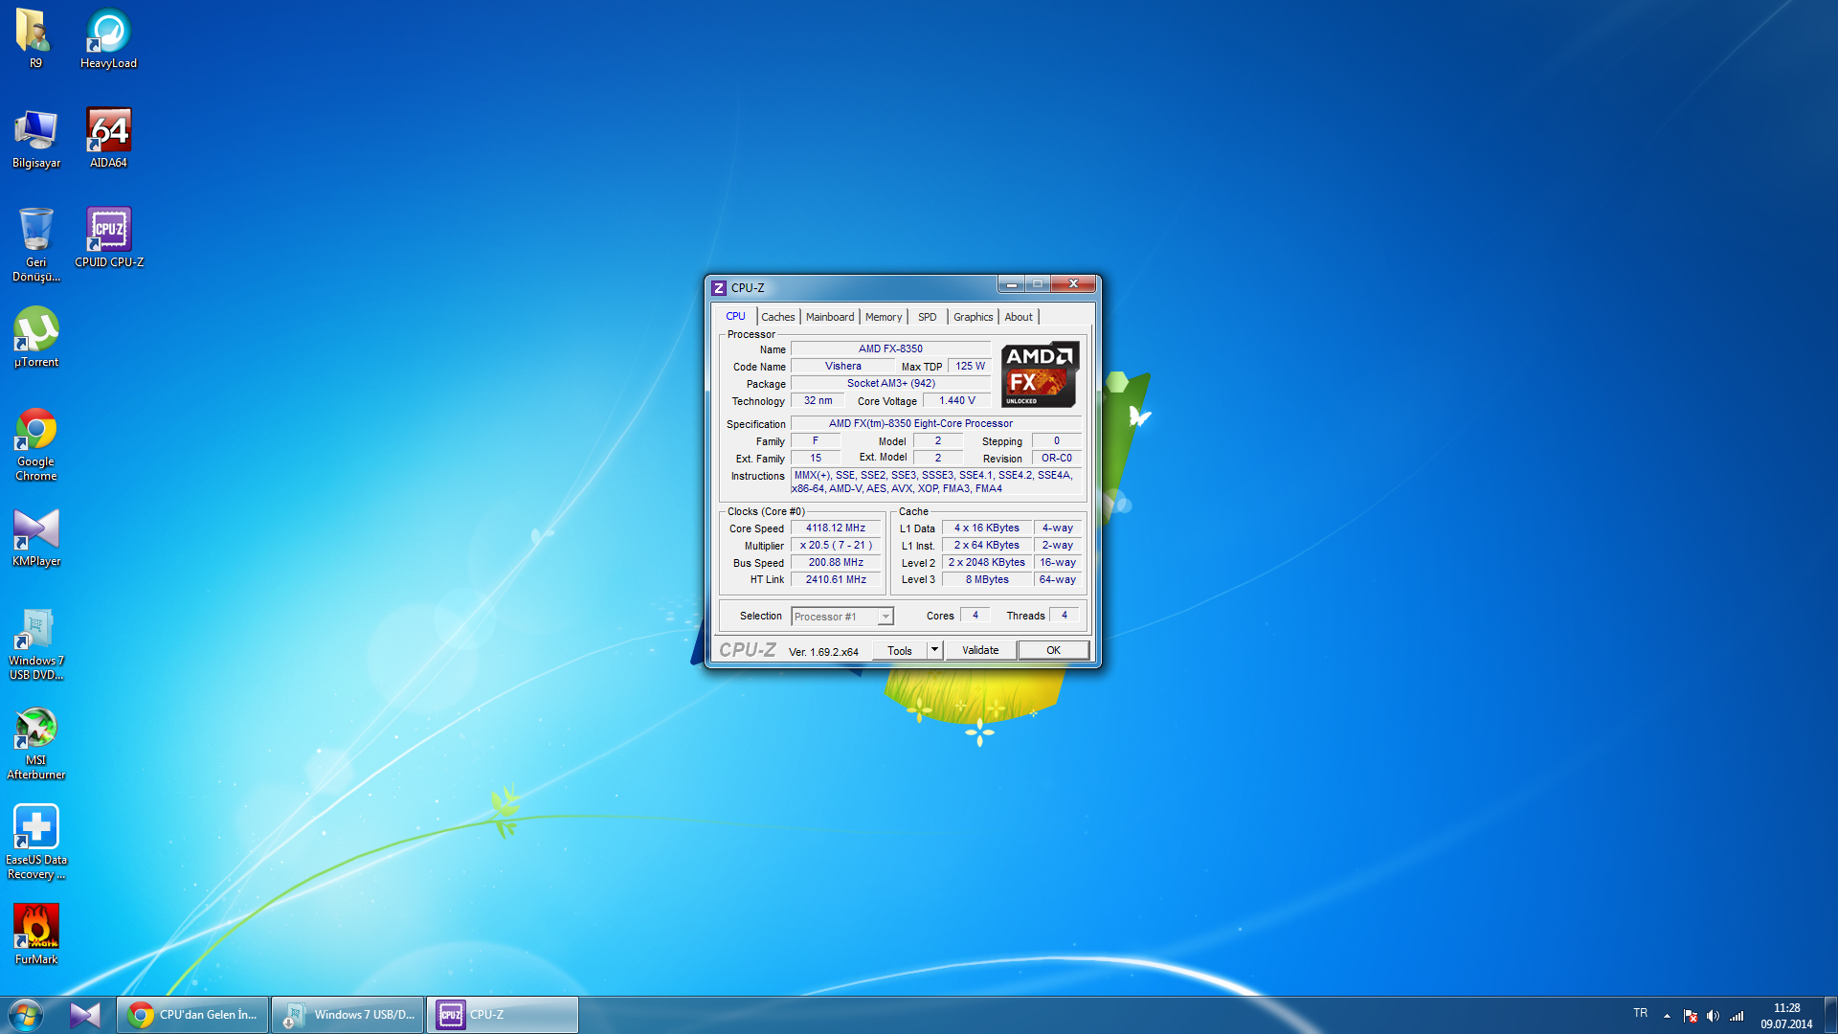Viewport: 1838px width, 1034px height.
Task: Launch the HeavyLoad desktop shortcut
Action: (x=108, y=38)
